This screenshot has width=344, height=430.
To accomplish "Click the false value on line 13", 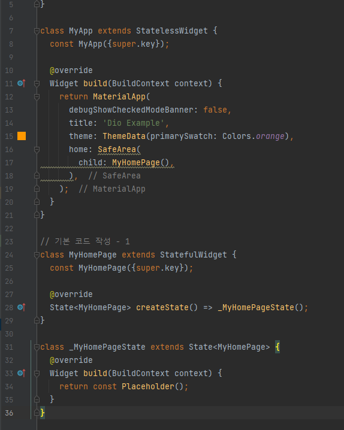I will [x=215, y=110].
